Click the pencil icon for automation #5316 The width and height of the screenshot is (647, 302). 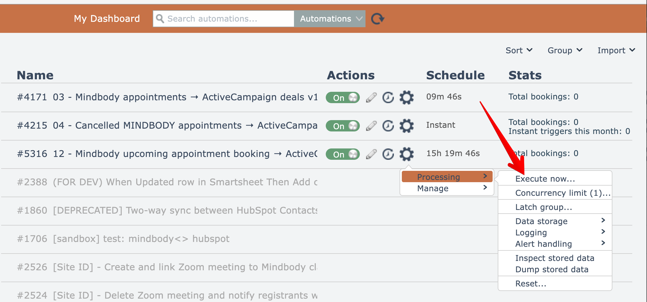(x=371, y=154)
